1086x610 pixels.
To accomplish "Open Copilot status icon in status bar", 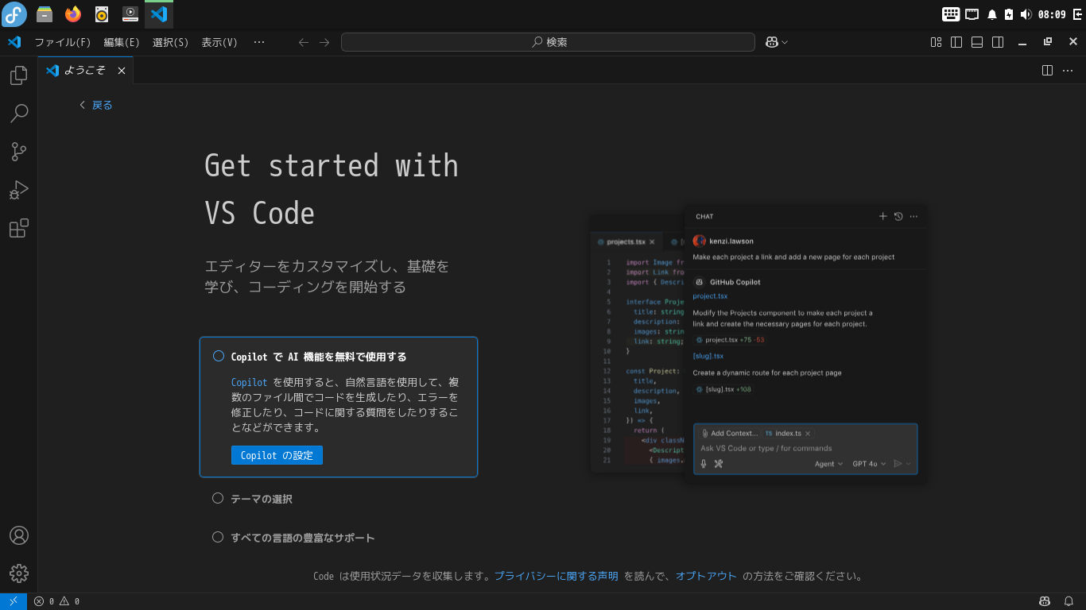I will pos(1045,601).
